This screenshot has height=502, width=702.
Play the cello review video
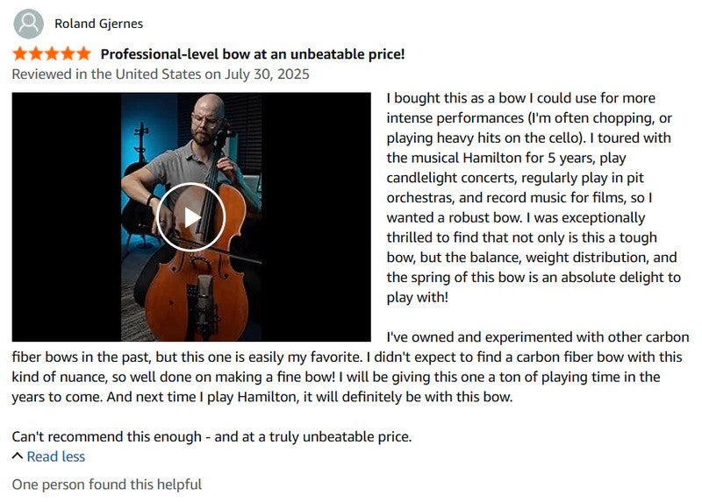[x=191, y=216]
